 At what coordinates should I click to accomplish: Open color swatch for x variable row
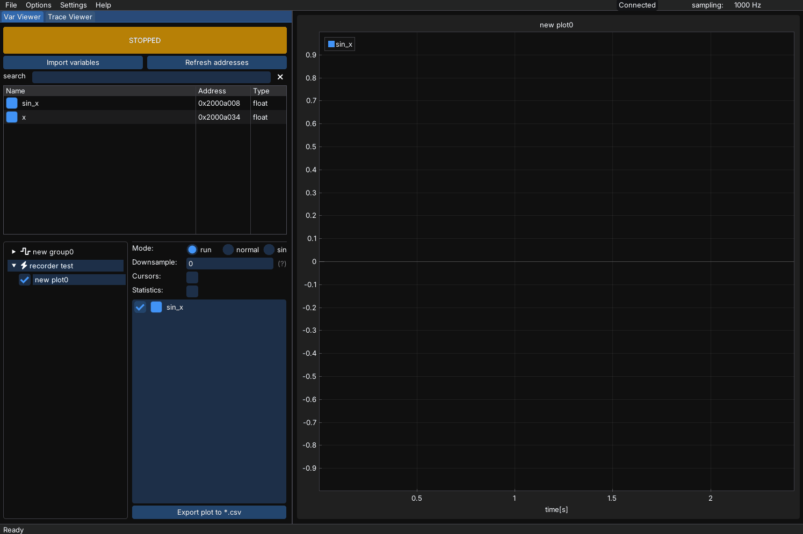coord(12,117)
